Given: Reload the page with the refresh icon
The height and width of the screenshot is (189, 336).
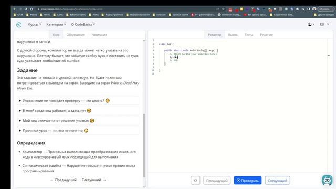Looking at the screenshot, I should pos(26,9).
